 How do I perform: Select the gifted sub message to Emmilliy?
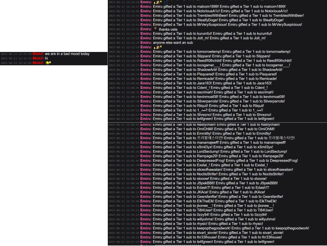click(x=212, y=133)
